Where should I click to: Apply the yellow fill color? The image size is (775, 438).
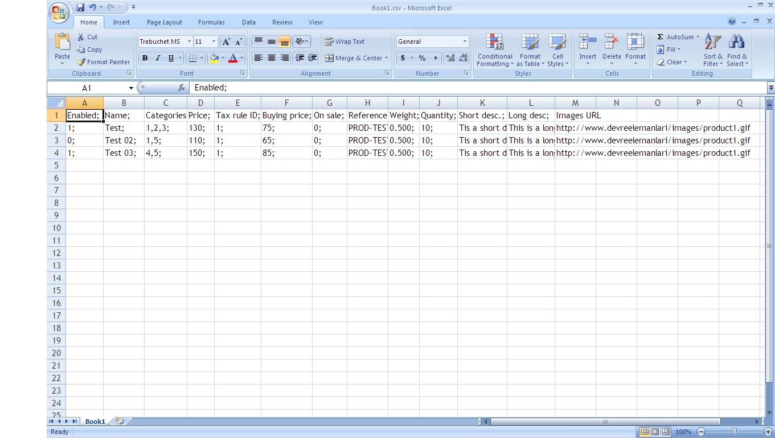point(214,58)
